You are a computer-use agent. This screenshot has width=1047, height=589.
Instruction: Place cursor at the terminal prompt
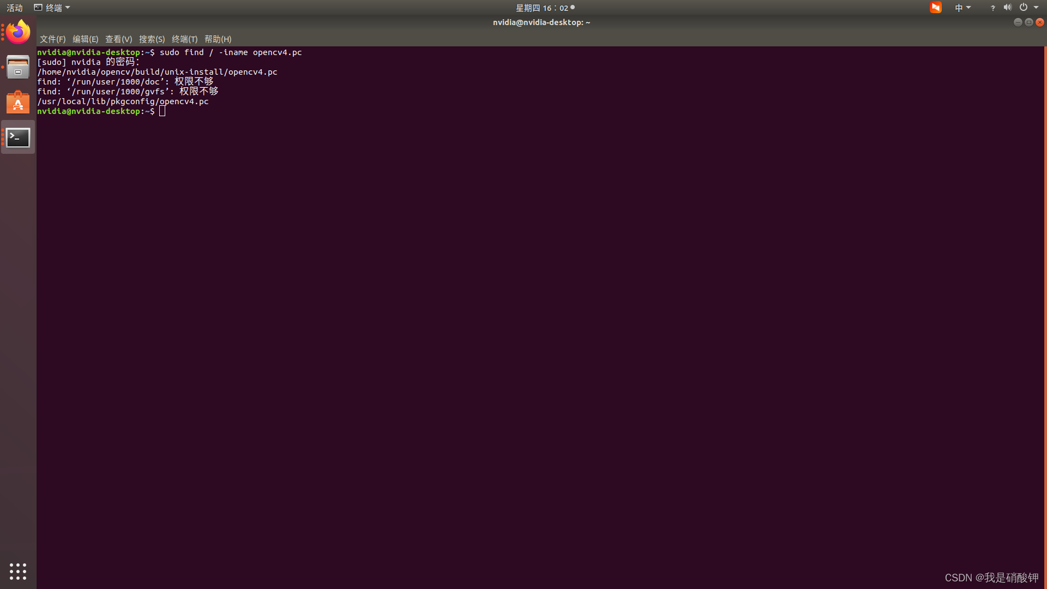(x=162, y=111)
